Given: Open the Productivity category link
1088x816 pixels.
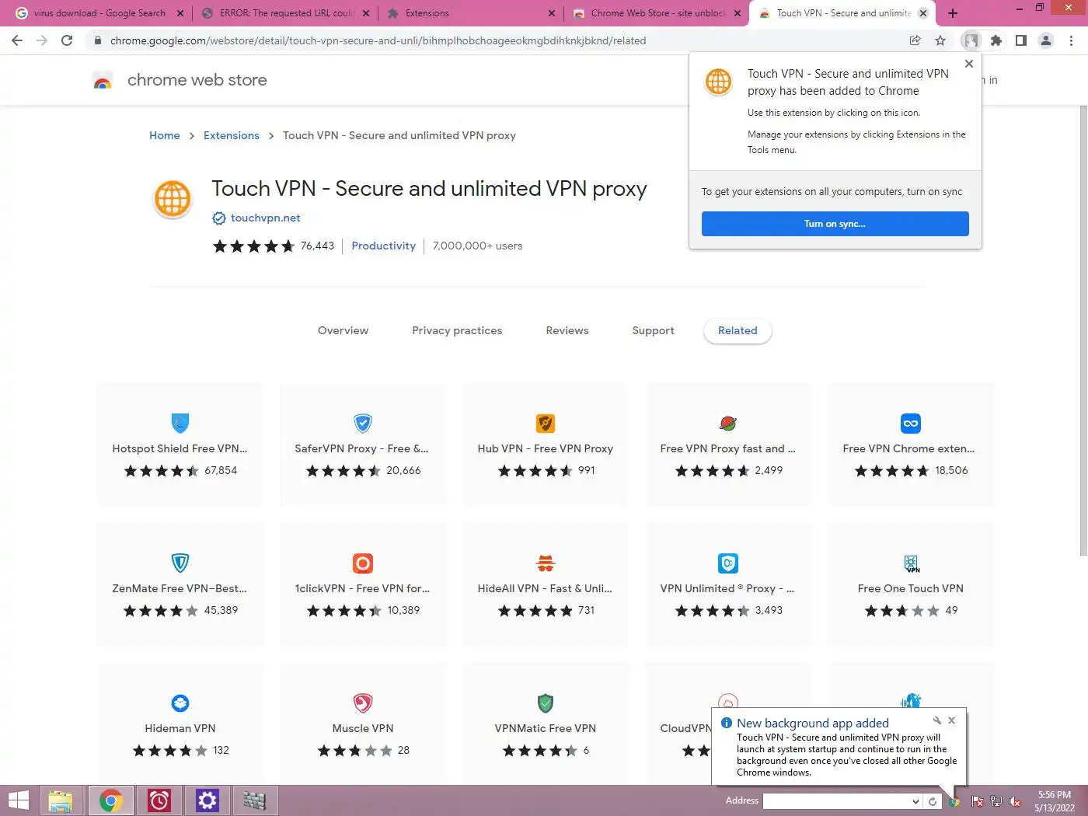Looking at the screenshot, I should tap(384, 246).
